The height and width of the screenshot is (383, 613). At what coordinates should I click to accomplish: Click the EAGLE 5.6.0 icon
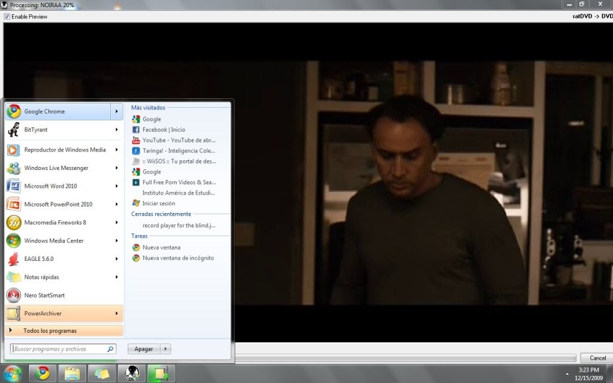13,259
